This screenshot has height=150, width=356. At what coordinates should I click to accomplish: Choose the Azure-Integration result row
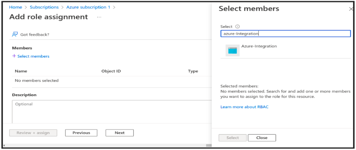(286, 50)
